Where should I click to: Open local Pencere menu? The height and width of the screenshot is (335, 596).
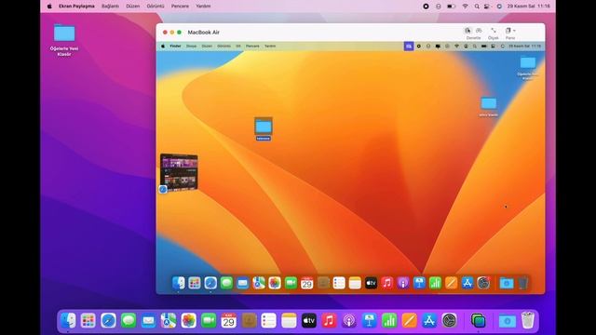[x=180, y=7]
